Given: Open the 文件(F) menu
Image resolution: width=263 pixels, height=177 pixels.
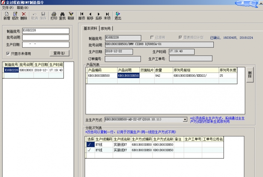Looking at the screenshot, I should pyautogui.click(x=8, y=8).
